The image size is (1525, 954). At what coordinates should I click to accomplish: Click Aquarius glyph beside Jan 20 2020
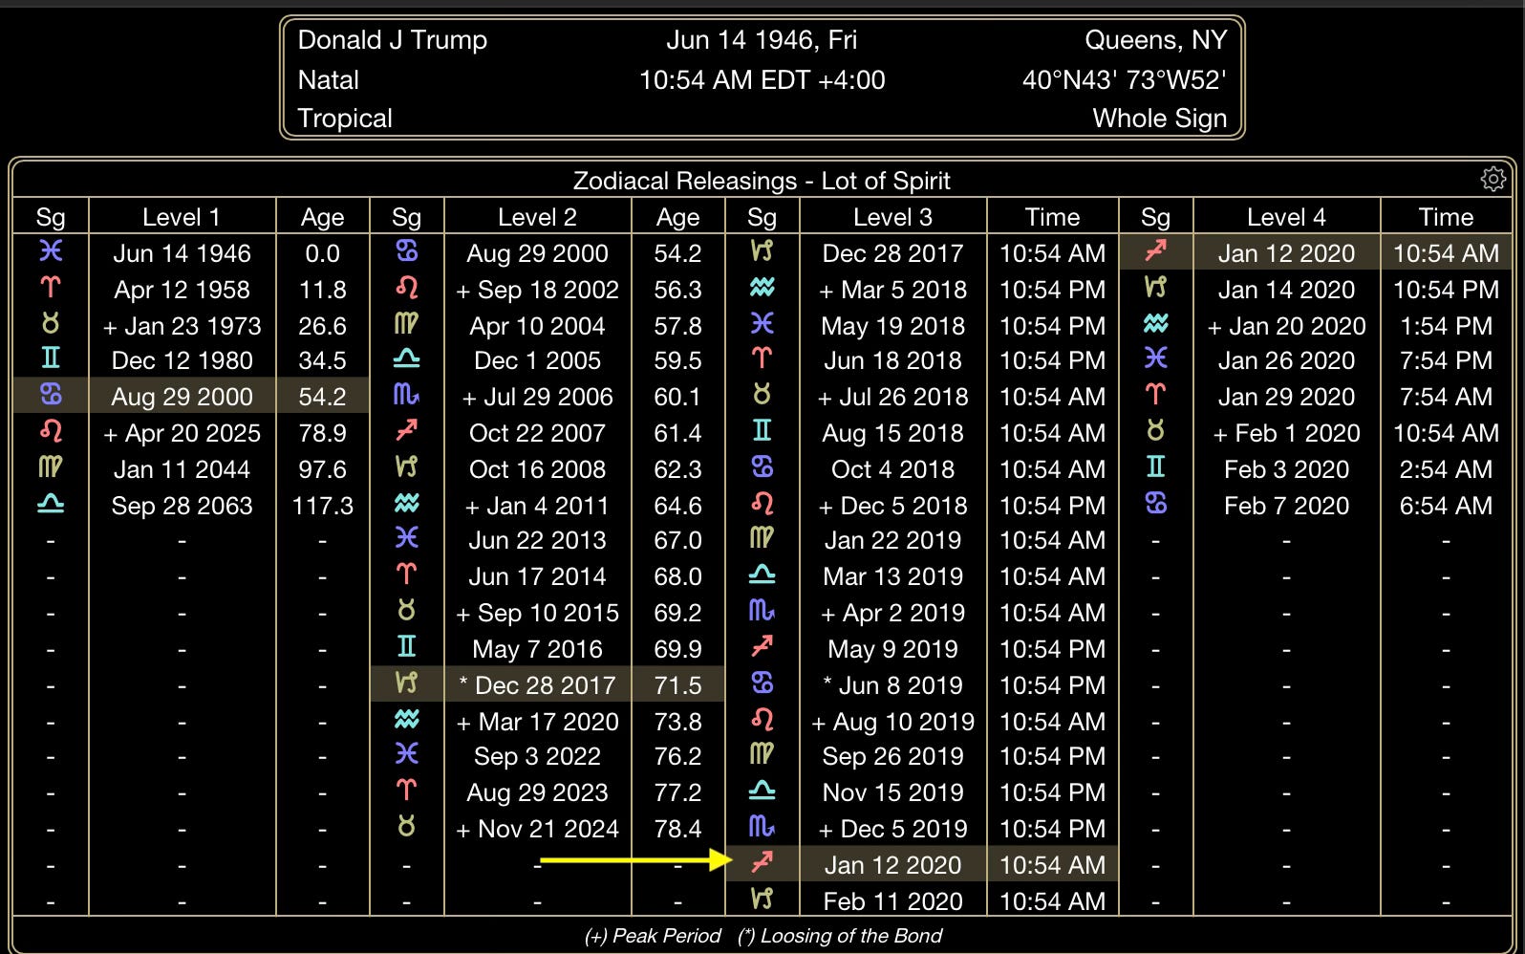point(1155,324)
